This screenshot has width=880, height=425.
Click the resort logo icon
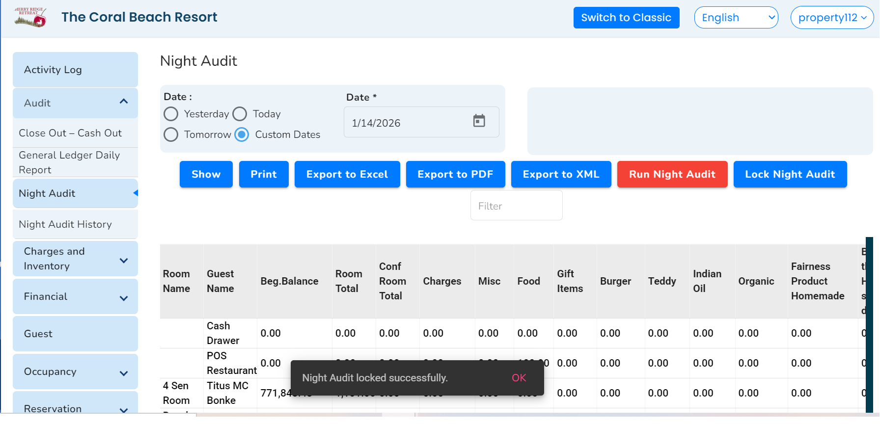coord(30,17)
